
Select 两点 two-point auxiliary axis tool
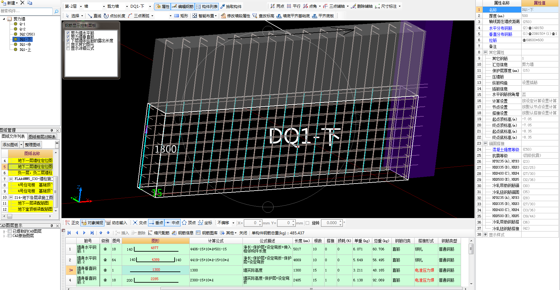[277, 6]
